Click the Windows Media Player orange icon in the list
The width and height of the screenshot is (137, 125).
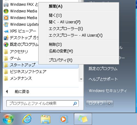(x=6, y=18)
